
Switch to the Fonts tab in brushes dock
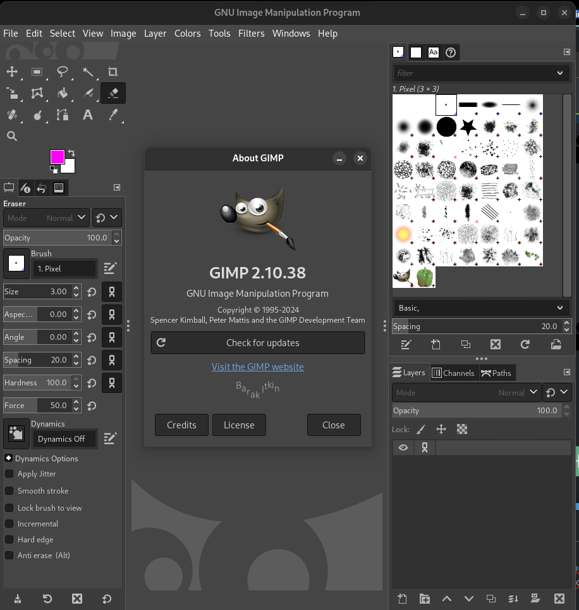[433, 52]
